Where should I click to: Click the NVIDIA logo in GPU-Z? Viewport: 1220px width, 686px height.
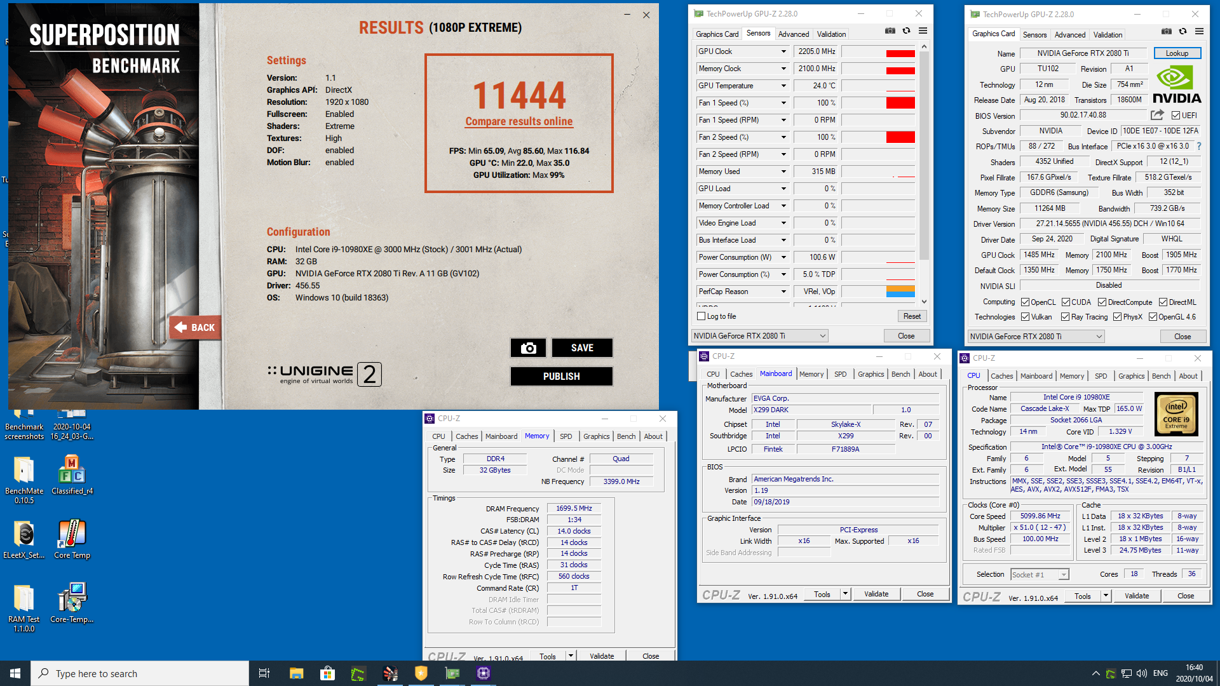(1177, 84)
